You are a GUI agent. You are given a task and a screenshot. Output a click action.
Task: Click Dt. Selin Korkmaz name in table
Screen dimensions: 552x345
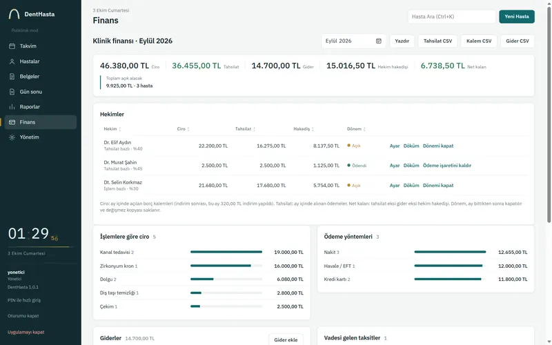(x=123, y=182)
